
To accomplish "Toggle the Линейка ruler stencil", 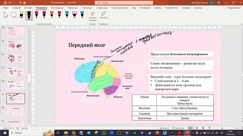I will pyautogui.click(x=104, y=15).
